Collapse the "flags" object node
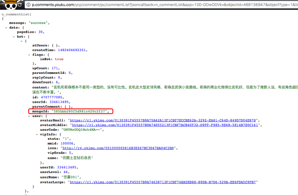This screenshot has width=298, height=195. 29,54
